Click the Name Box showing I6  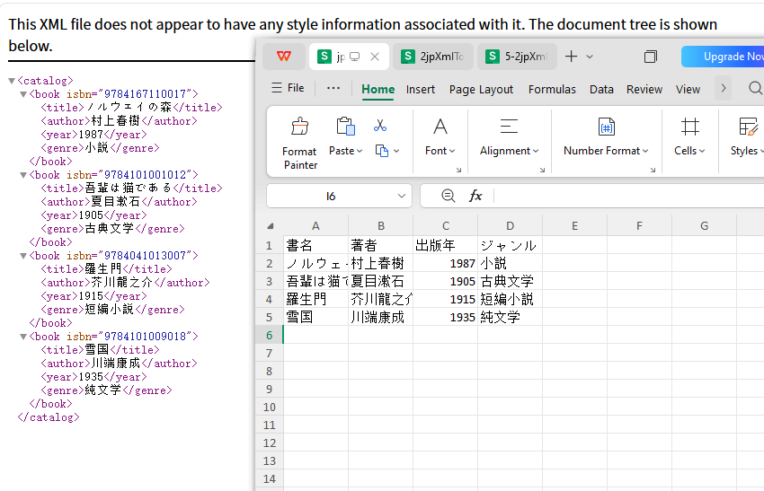331,196
